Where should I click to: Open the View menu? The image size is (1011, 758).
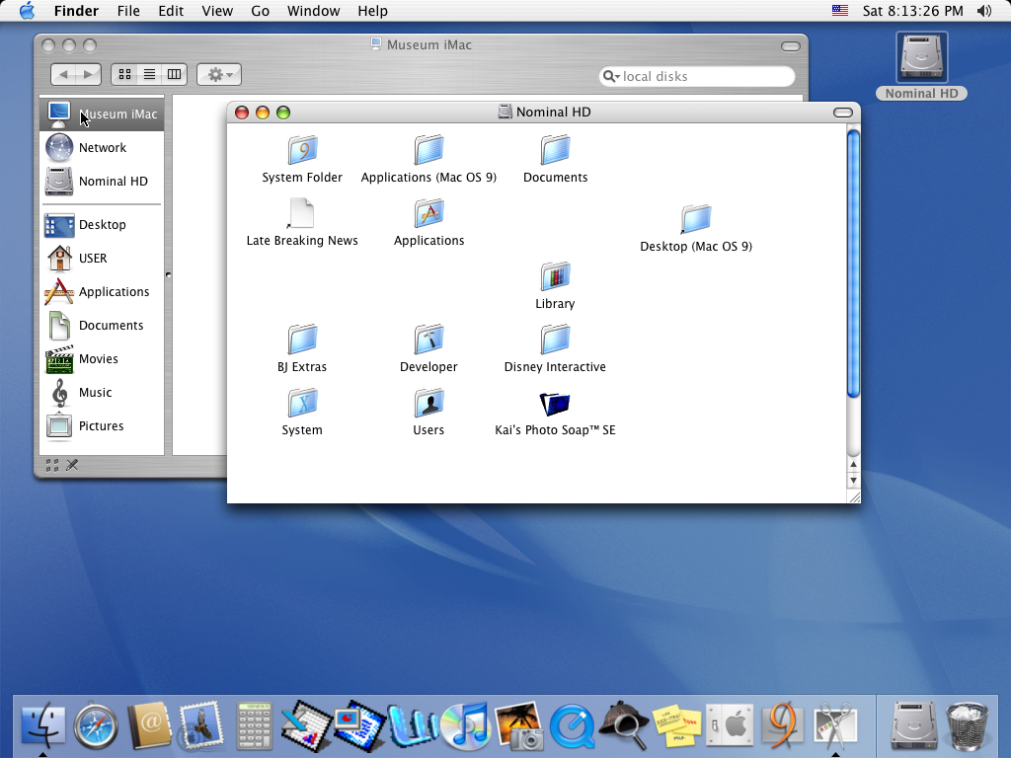(x=217, y=11)
